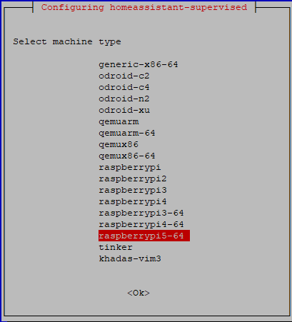Choose raspberrypi3-64 machine type

[x=141, y=213]
